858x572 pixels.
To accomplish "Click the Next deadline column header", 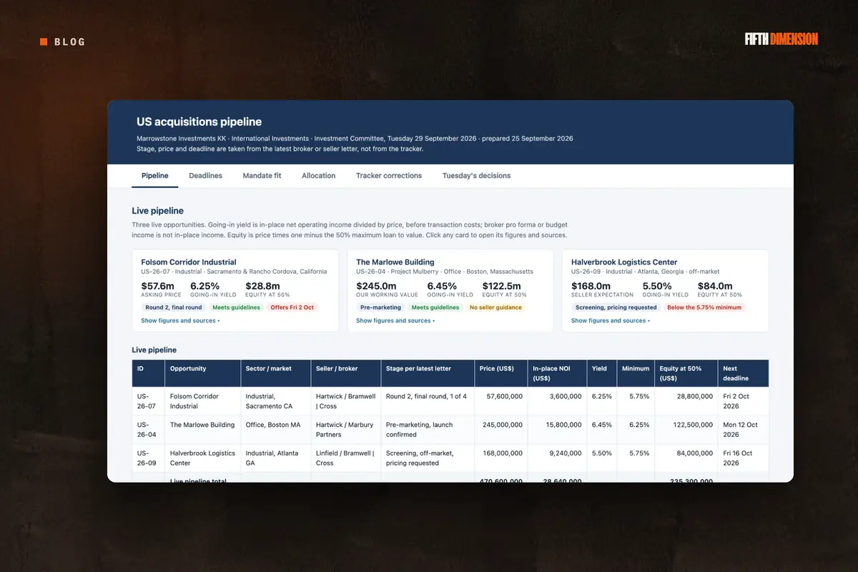I will click(x=743, y=373).
